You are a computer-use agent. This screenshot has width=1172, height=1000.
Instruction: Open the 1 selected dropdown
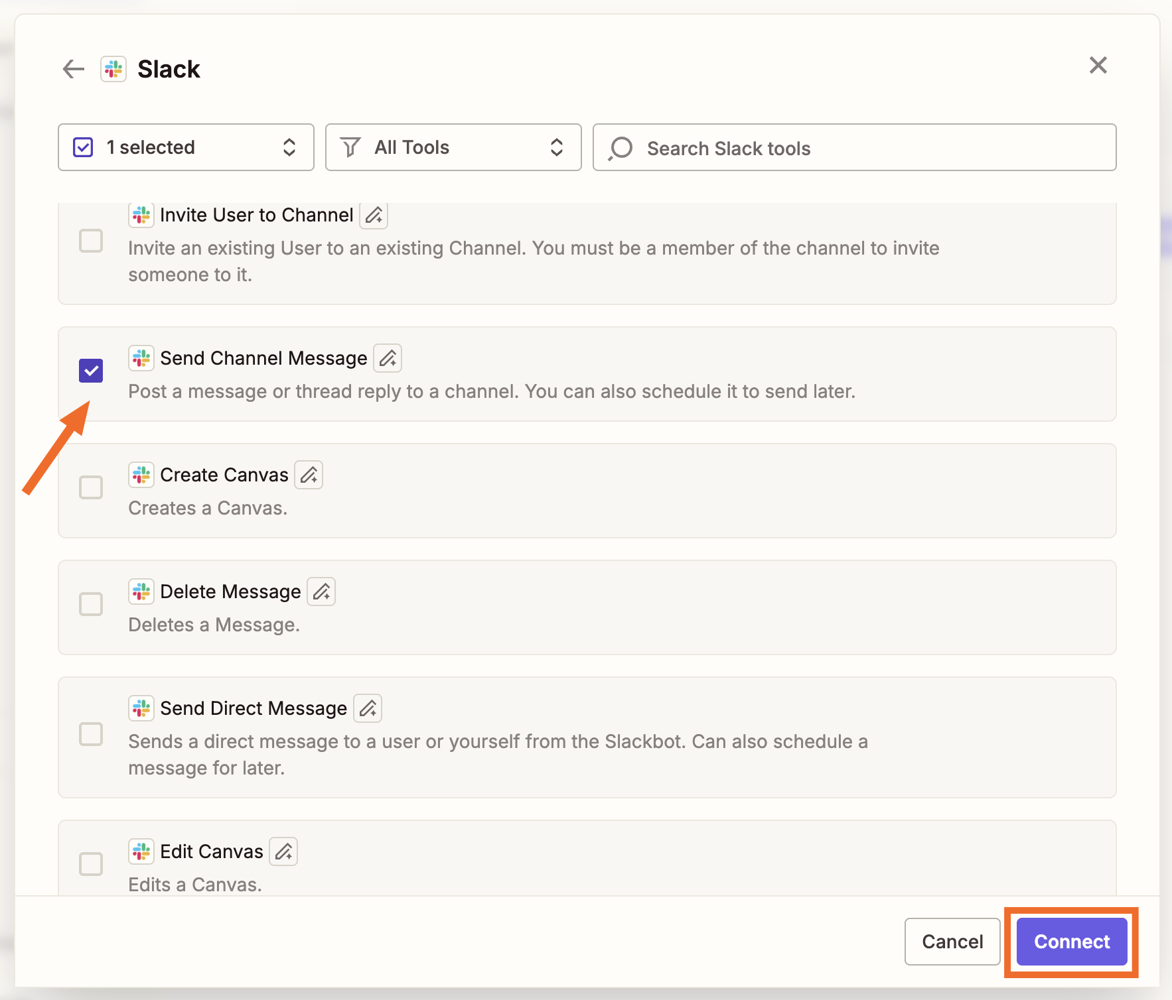[x=186, y=147]
